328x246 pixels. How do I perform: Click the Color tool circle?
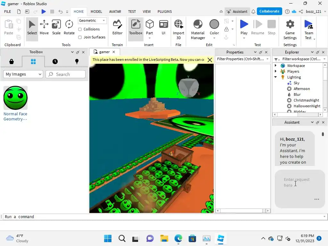click(214, 24)
